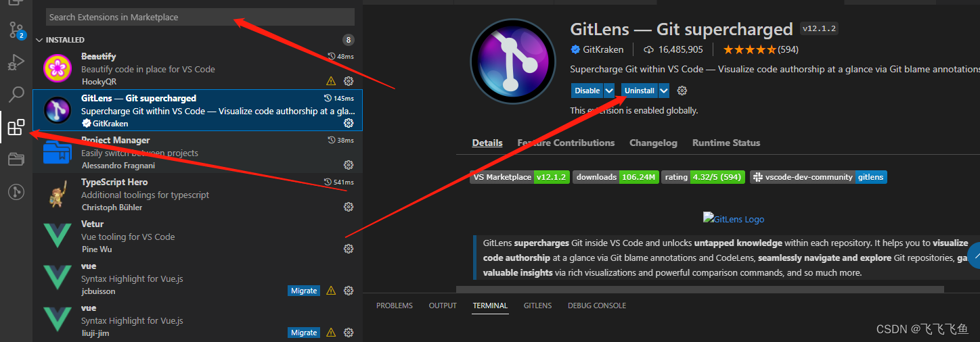Open the GitLens activity bar icon
The width and height of the screenshot is (980, 342).
[x=16, y=192]
